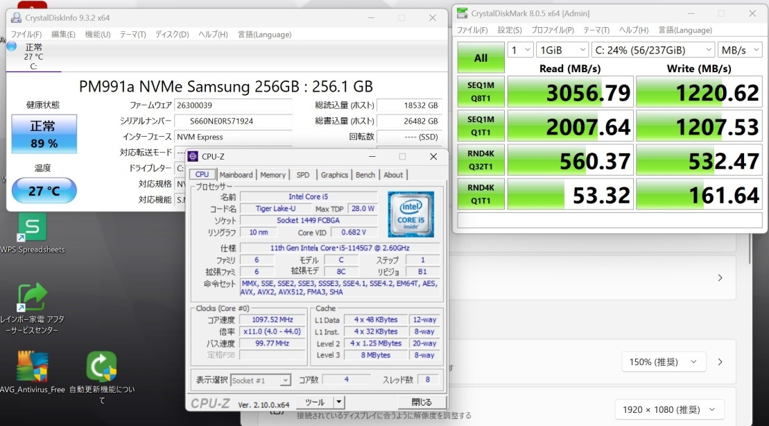Click the 18532 GB total host reads value
Viewport: 769px width, 426px height.
point(410,105)
